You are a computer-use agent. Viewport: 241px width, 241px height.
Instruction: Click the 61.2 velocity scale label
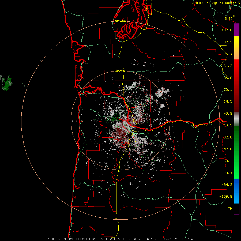tap(228, 66)
